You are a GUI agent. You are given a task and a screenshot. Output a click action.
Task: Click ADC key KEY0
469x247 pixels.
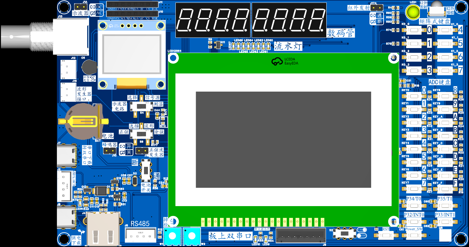(x=414, y=97)
